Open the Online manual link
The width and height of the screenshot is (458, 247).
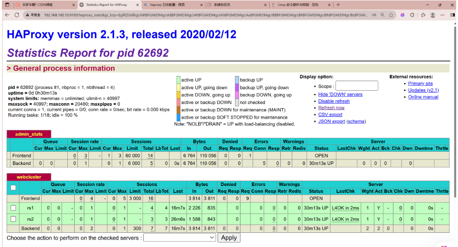[x=423, y=97]
